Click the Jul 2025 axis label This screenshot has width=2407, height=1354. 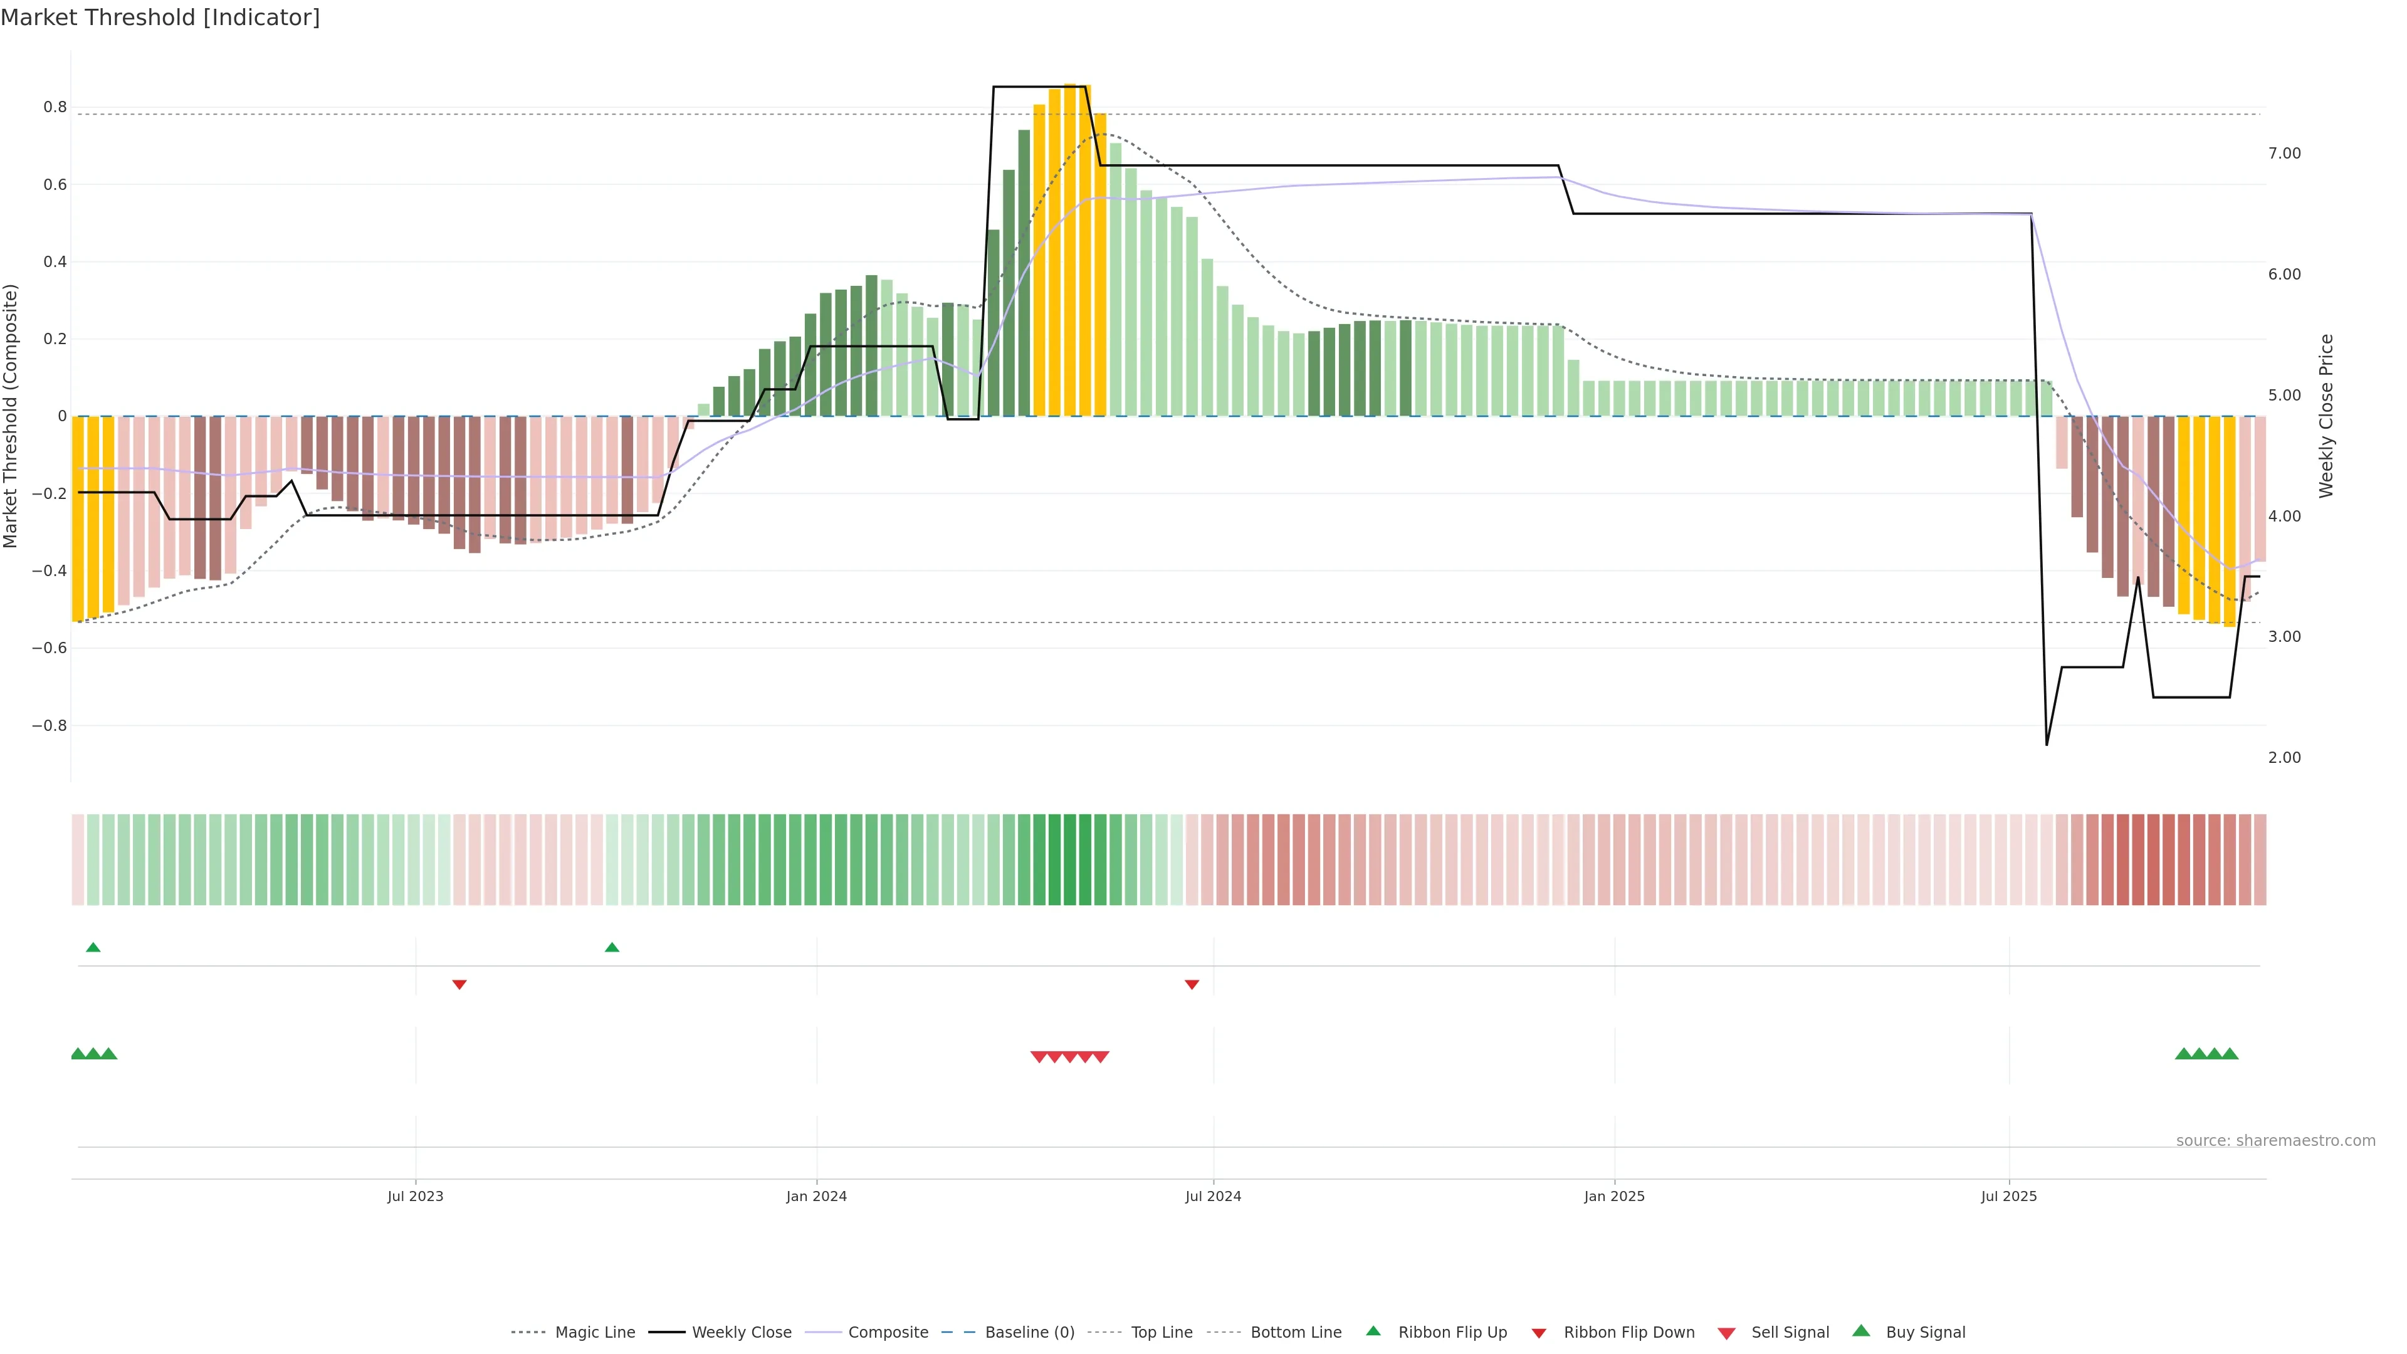click(2008, 1196)
